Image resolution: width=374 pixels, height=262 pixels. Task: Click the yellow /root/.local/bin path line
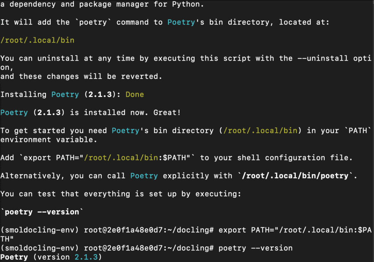coord(38,40)
